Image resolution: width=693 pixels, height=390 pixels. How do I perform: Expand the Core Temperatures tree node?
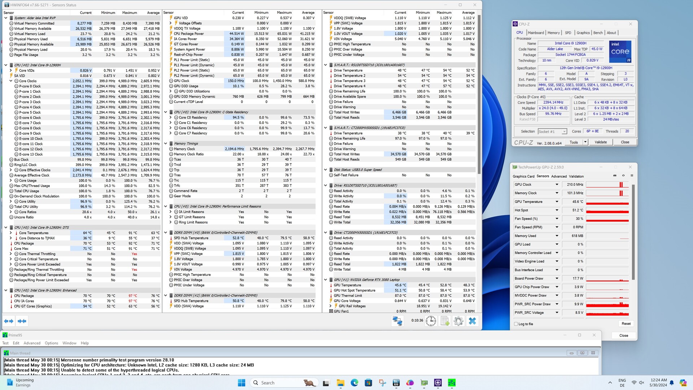coord(11,233)
